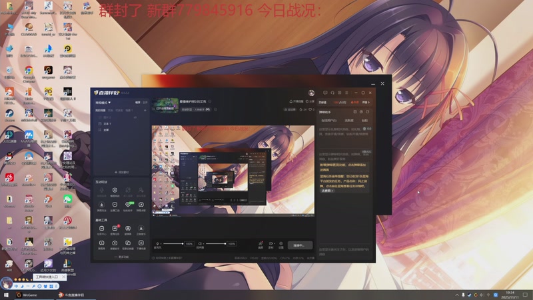Open the user avatar in title bar
This screenshot has height=300, width=533.
(x=311, y=93)
